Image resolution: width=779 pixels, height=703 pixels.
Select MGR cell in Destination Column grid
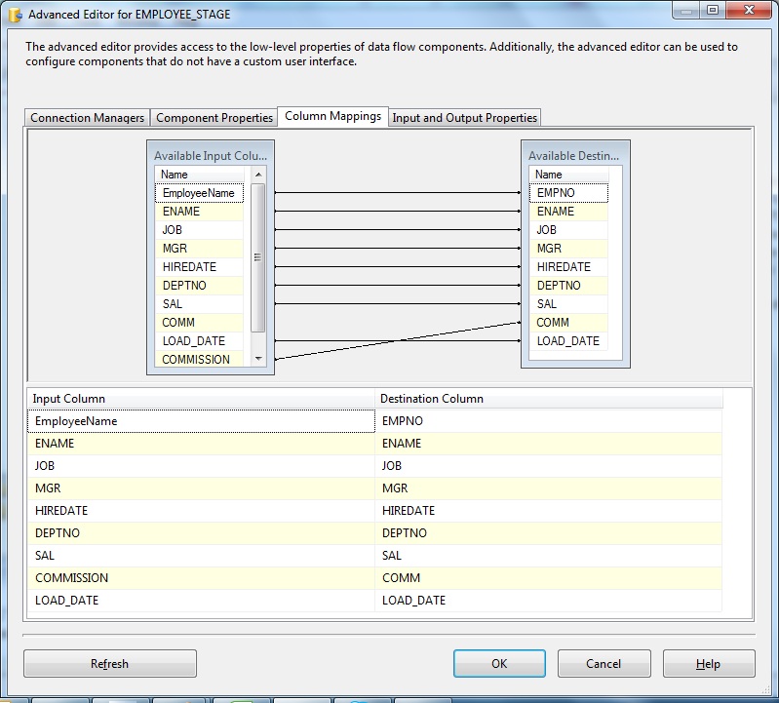click(x=549, y=488)
